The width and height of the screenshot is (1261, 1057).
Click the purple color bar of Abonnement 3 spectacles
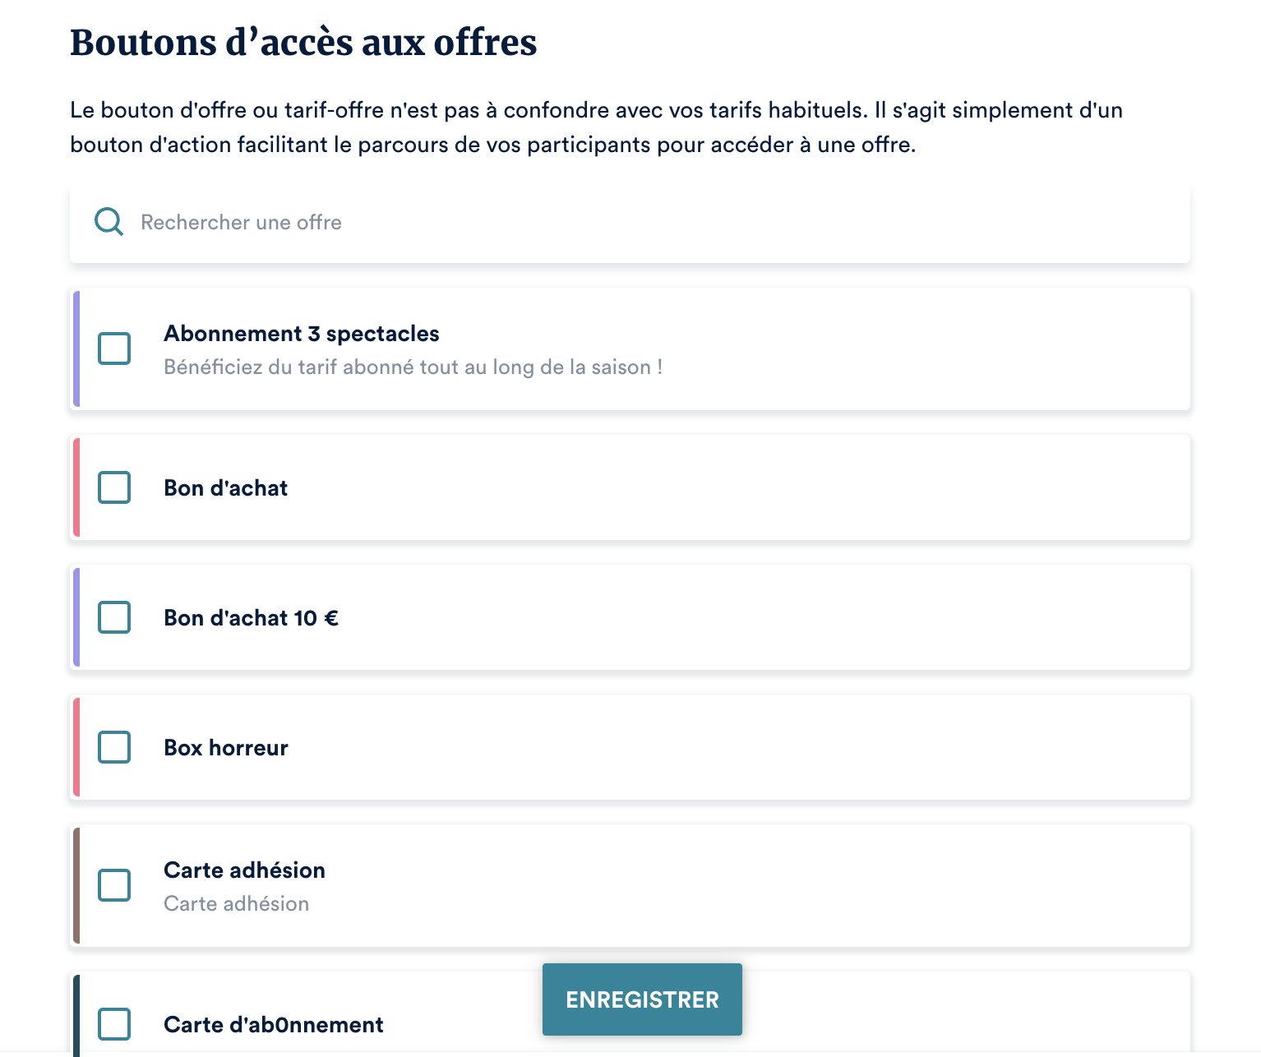pos(76,348)
